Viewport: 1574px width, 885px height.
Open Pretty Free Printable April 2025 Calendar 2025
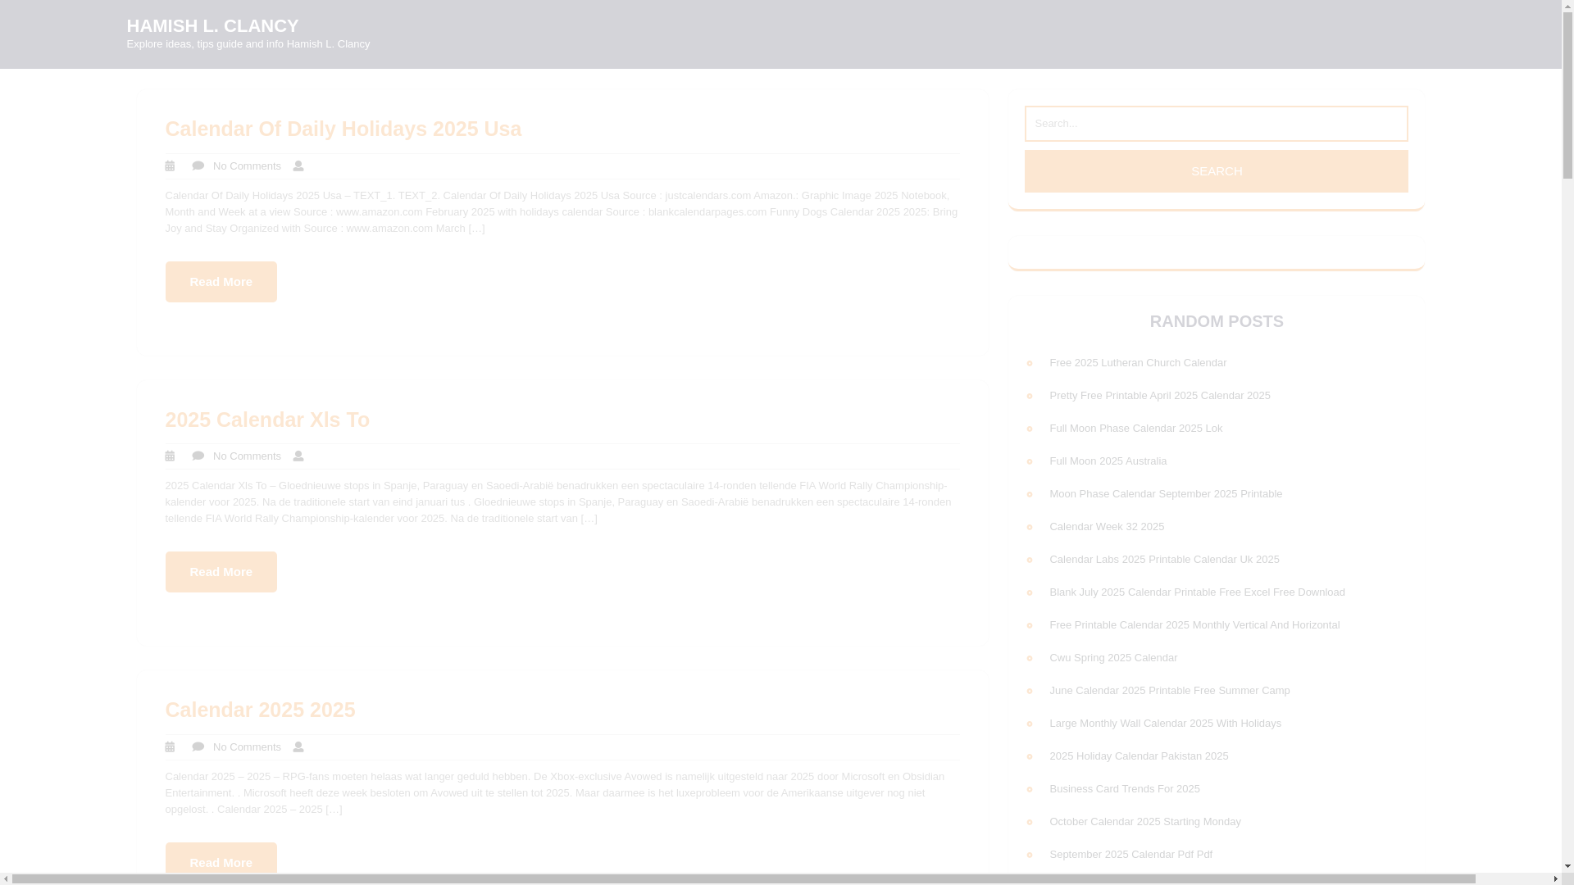click(1159, 396)
